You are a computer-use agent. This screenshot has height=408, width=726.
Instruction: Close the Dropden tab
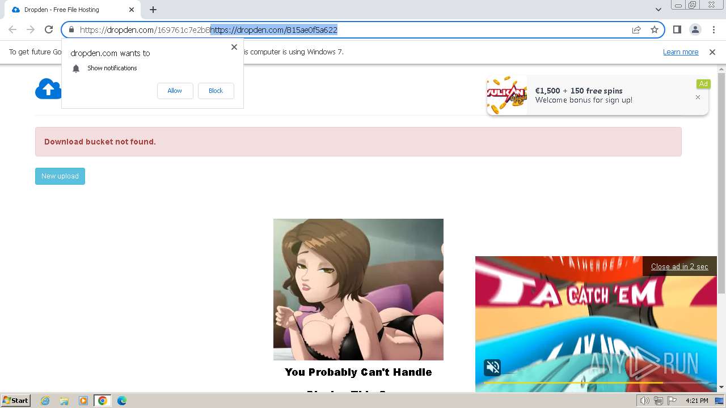coord(132,10)
